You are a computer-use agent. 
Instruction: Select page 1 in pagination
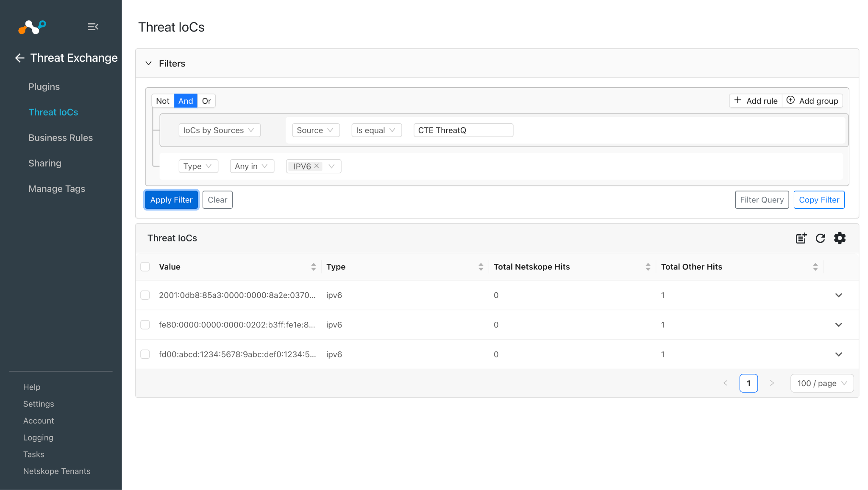point(748,383)
